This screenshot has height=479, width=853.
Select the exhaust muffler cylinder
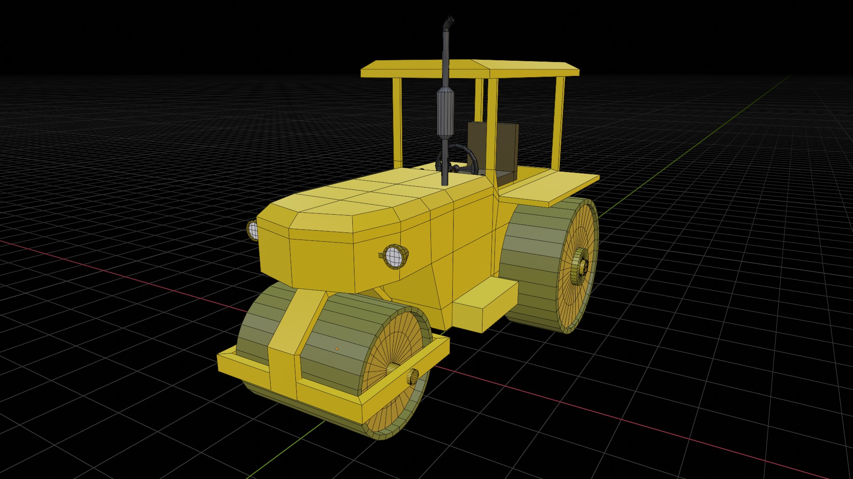click(x=445, y=113)
